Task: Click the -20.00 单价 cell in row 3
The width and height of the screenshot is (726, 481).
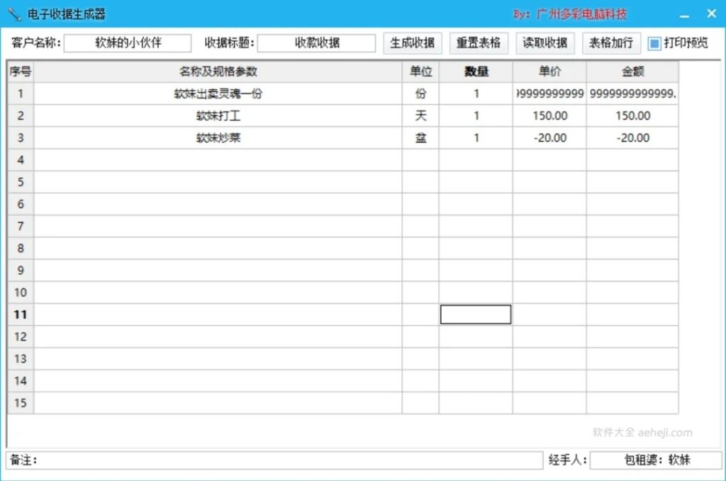Action: 549,137
